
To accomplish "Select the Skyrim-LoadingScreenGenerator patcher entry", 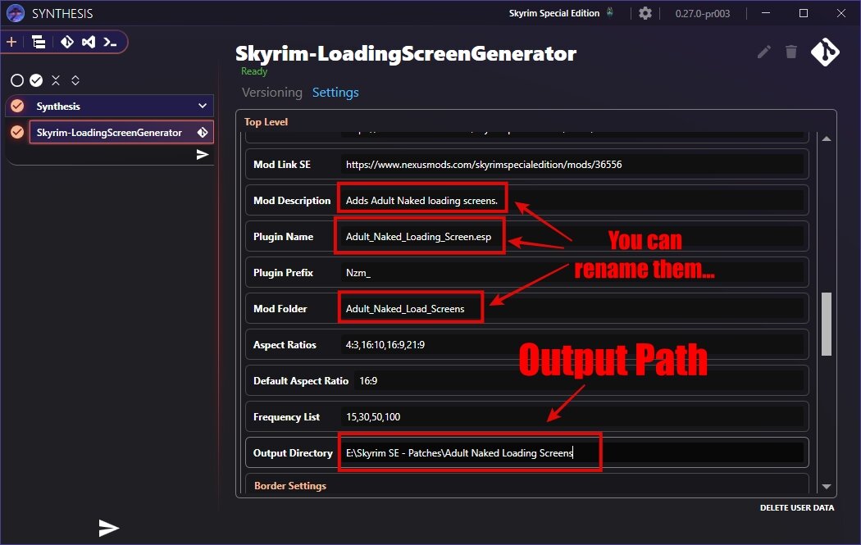I will pos(121,132).
